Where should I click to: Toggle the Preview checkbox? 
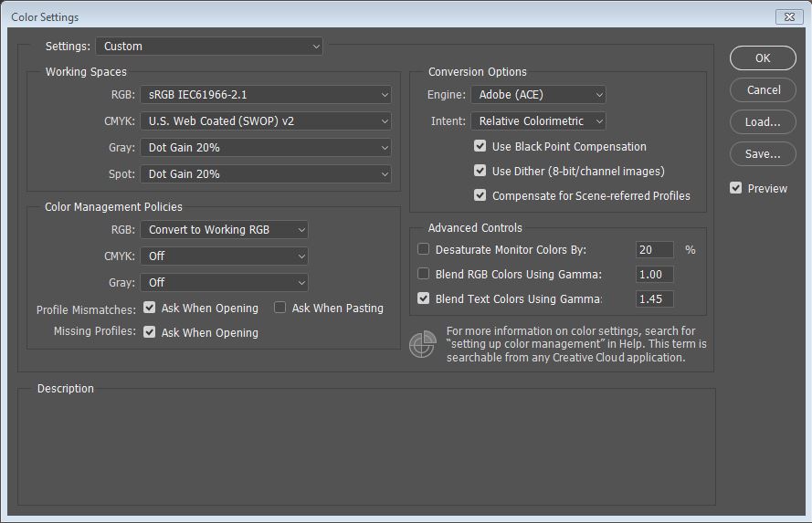pyautogui.click(x=736, y=188)
